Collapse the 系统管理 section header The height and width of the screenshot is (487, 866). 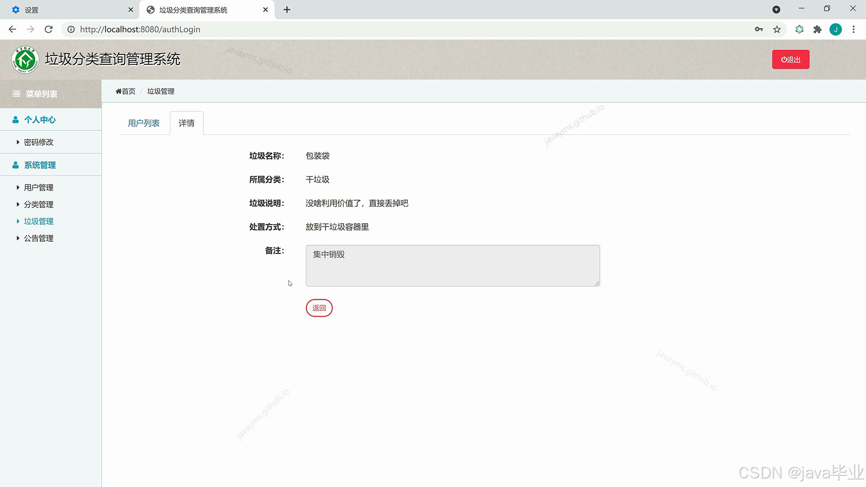coord(51,165)
